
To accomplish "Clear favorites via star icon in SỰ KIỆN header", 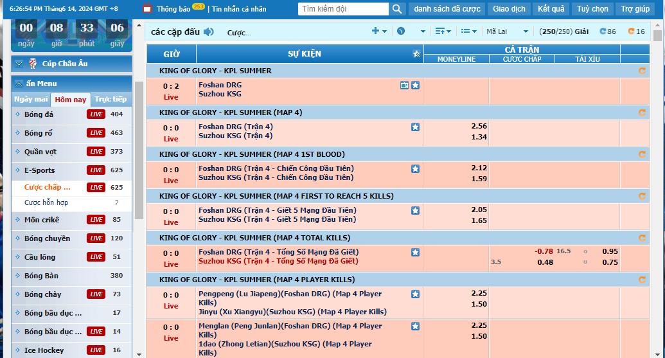I will click(x=416, y=53).
